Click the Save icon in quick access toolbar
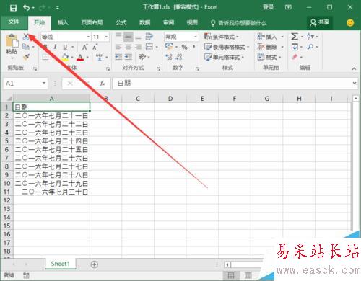 [13, 8]
